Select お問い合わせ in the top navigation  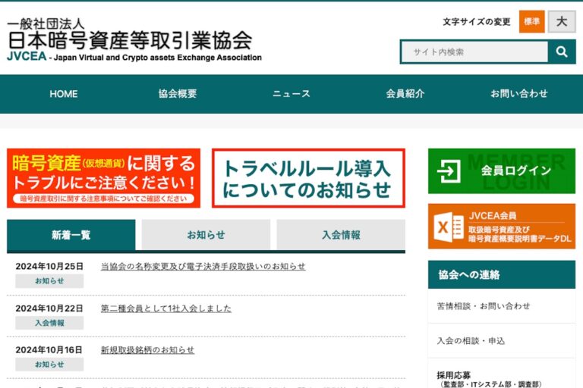(x=519, y=94)
